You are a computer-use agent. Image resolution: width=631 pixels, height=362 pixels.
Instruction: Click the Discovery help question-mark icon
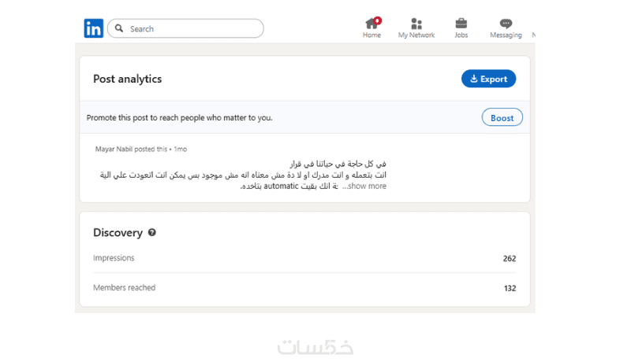(152, 233)
